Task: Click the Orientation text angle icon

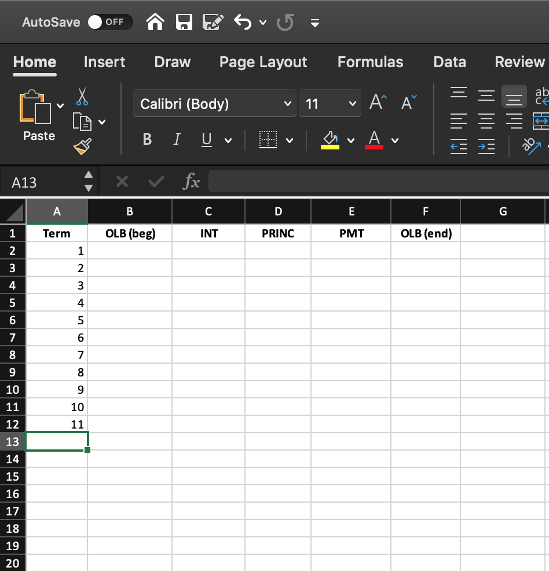Action: click(531, 146)
